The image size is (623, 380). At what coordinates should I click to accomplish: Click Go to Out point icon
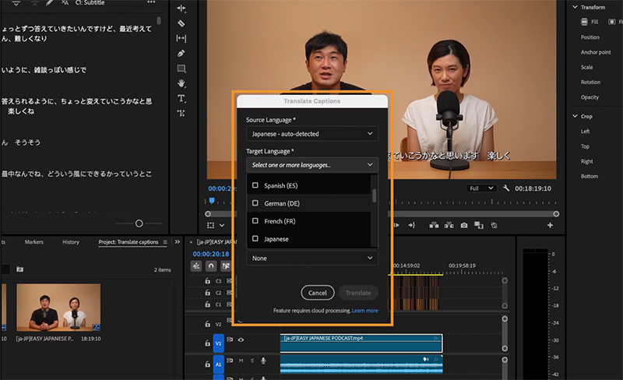(412, 225)
